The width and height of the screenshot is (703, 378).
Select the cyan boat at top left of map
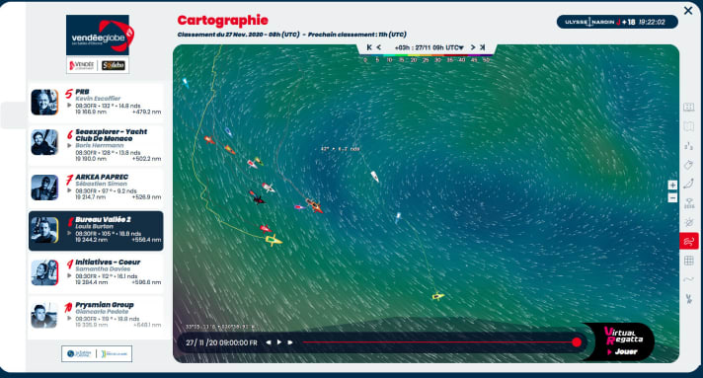[x=186, y=83]
